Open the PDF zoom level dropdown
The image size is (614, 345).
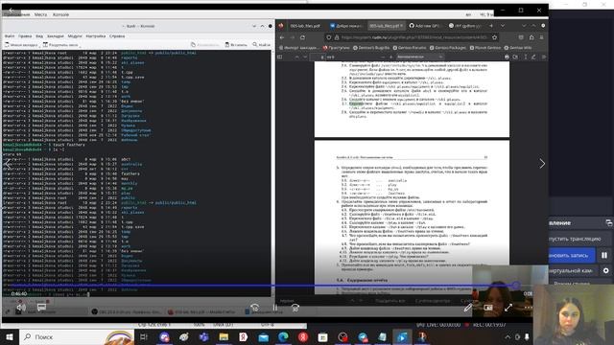[419, 57]
